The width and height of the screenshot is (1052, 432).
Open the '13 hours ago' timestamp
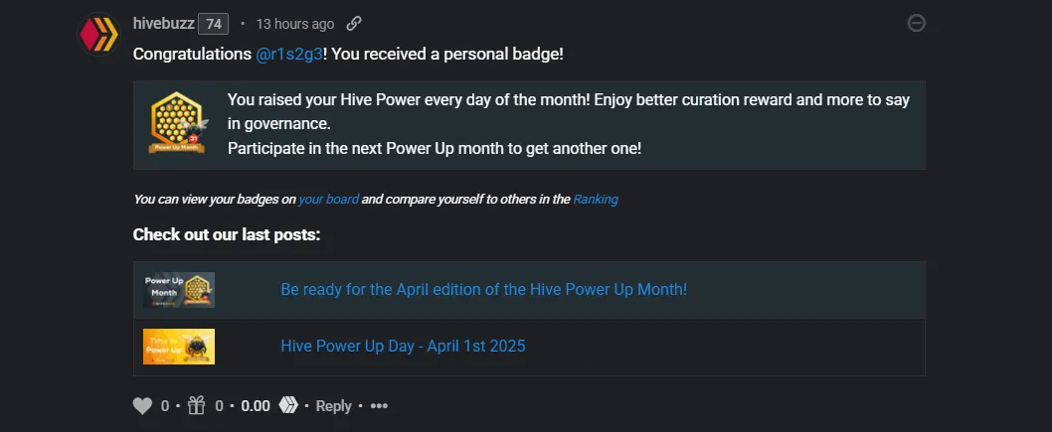[294, 24]
